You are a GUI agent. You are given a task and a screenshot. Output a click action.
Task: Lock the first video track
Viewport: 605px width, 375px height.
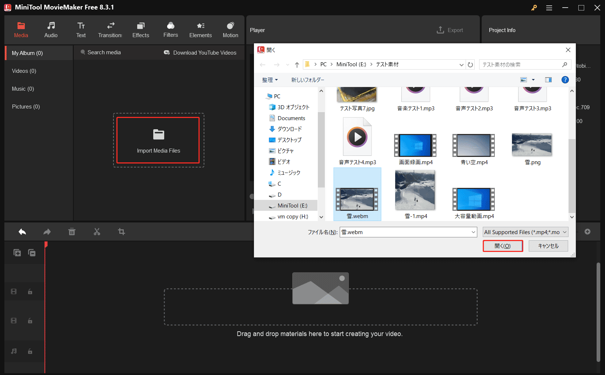[x=30, y=291]
